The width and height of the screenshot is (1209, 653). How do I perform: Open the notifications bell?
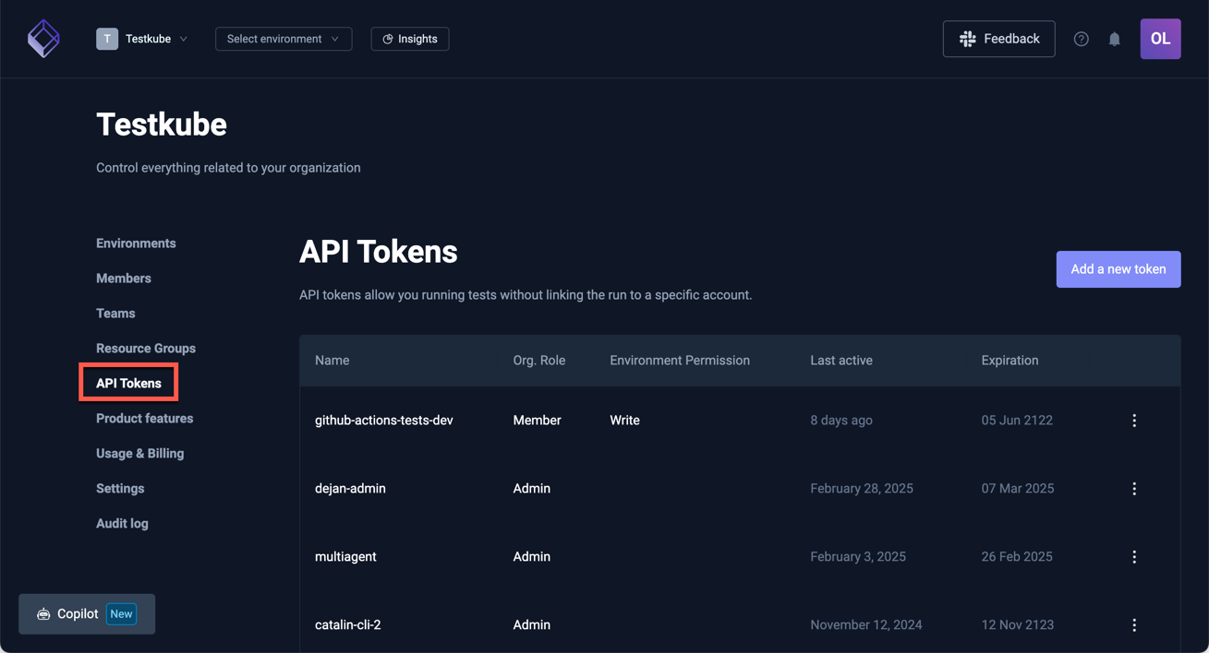(1114, 39)
